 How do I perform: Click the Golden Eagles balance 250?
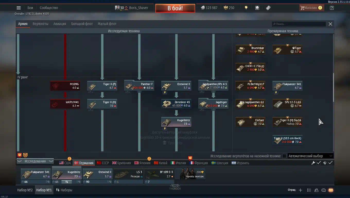coord(229,8)
